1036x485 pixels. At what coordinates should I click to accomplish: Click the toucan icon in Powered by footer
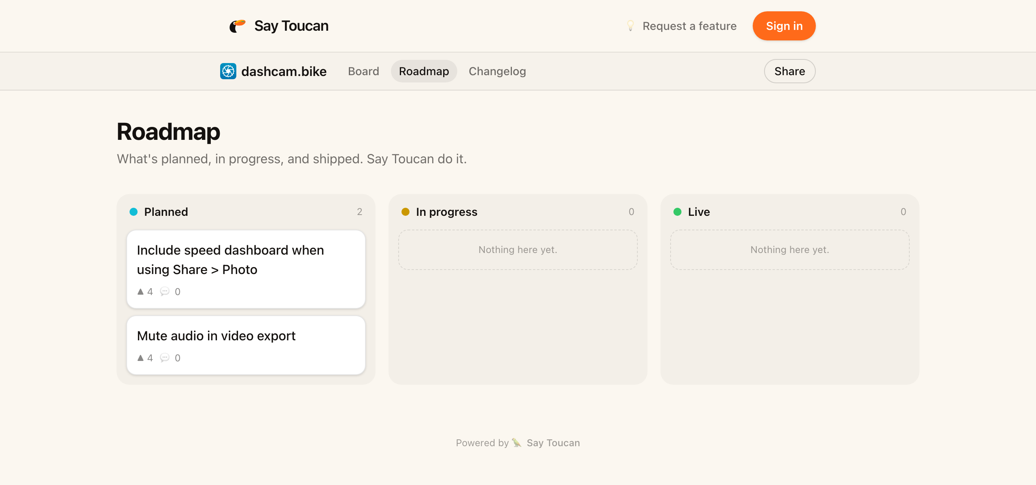tap(517, 443)
